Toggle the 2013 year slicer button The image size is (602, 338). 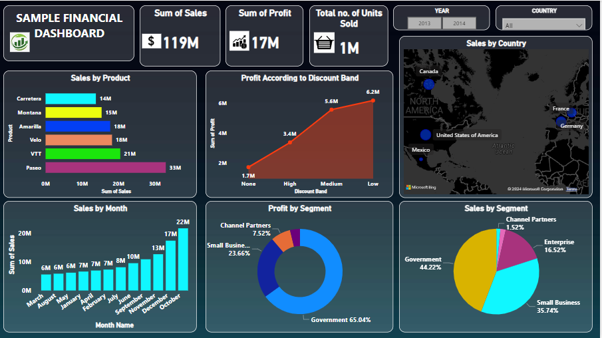tap(424, 23)
